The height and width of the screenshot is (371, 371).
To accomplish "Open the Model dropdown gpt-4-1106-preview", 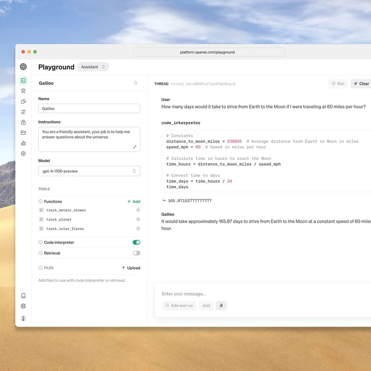I will pyautogui.click(x=89, y=171).
